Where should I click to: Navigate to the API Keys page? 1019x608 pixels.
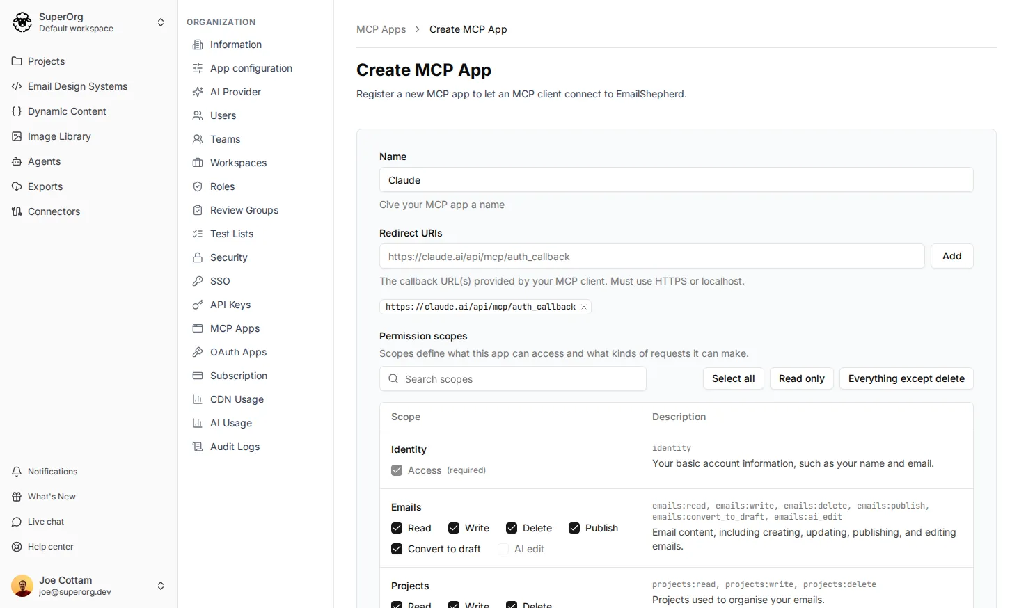230,305
